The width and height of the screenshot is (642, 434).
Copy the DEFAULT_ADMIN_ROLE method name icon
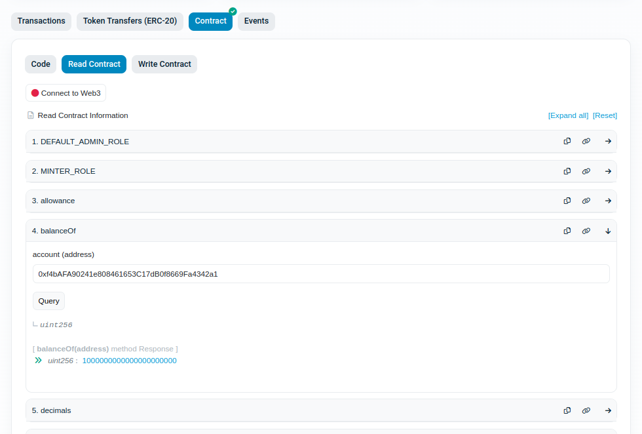[x=567, y=141]
